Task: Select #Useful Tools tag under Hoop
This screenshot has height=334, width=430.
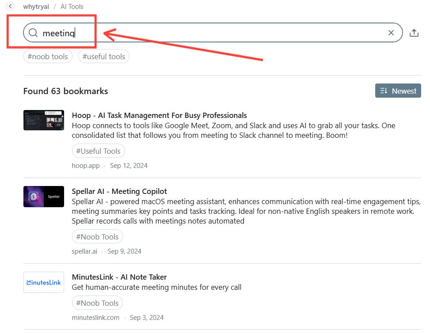Action: click(98, 151)
